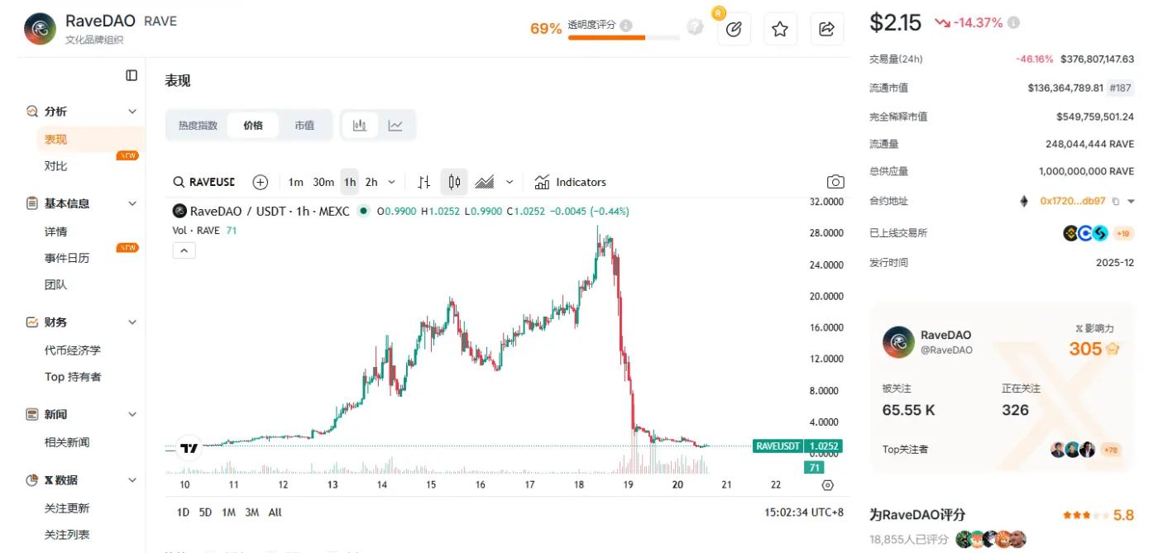Open the time interval dropdown
The image size is (1158, 553).
click(x=391, y=182)
